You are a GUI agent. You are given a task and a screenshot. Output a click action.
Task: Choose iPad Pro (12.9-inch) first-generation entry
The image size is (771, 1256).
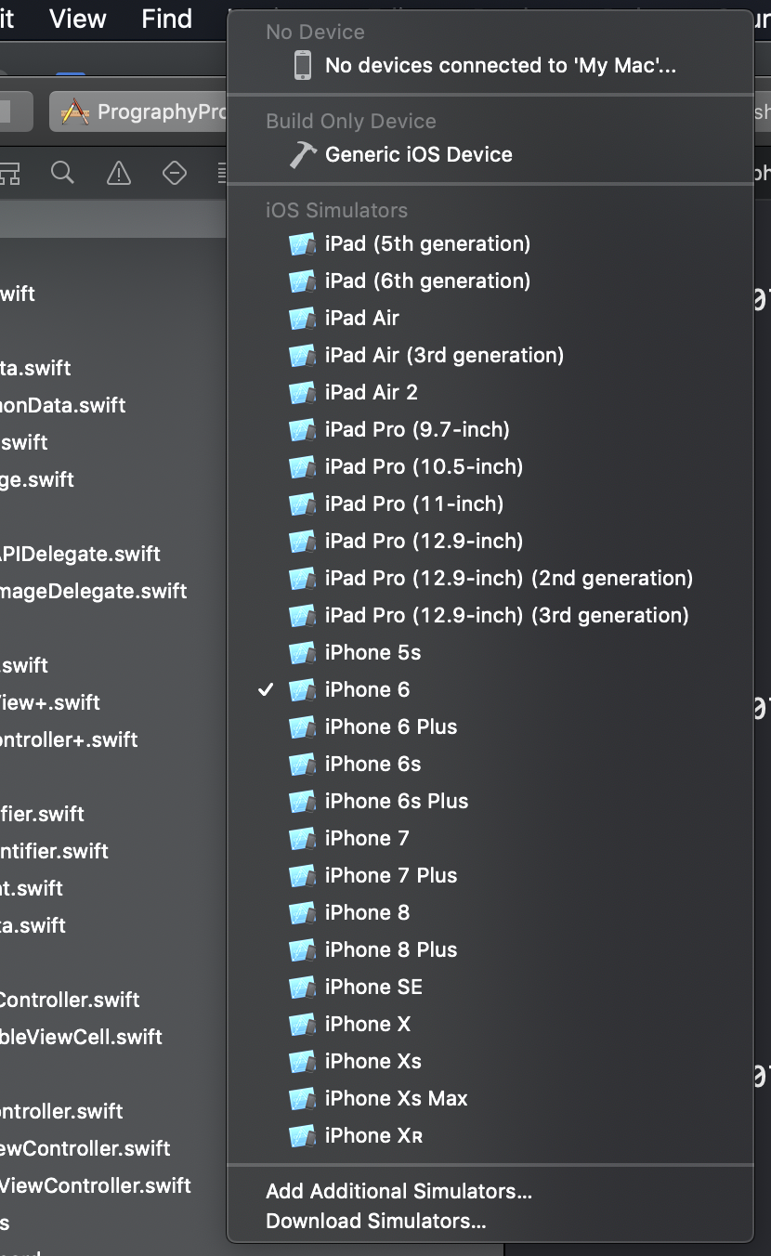click(x=490, y=541)
